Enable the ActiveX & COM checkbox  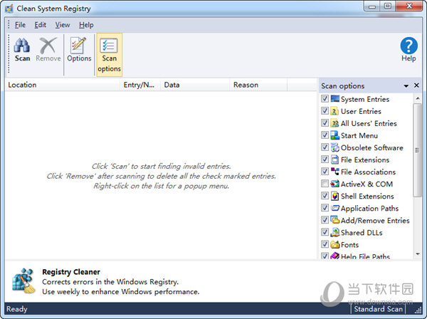tap(325, 184)
